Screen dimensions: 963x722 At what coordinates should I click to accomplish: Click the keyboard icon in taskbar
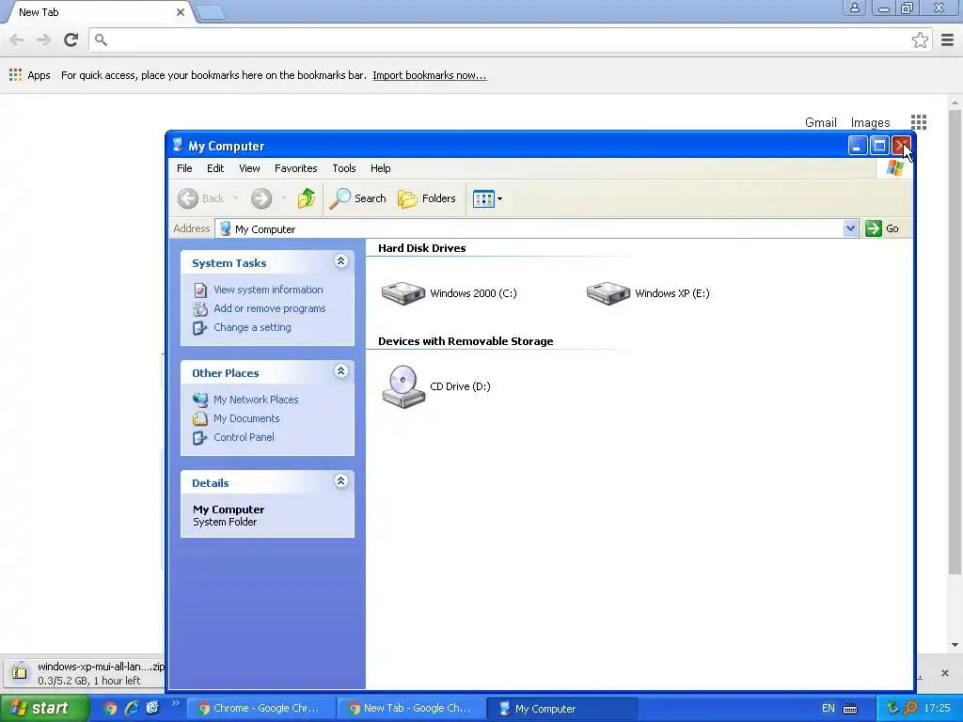tap(850, 709)
